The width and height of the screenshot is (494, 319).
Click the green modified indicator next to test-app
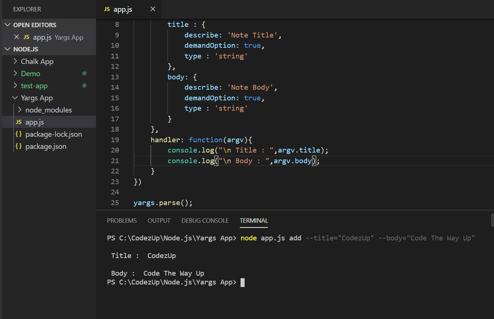[x=84, y=86]
